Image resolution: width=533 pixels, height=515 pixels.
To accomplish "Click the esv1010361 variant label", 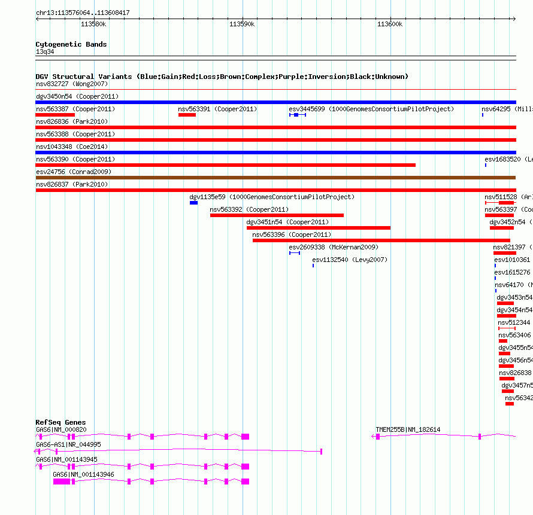I will click(512, 260).
